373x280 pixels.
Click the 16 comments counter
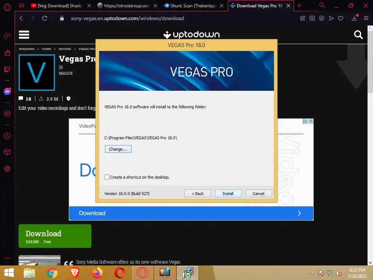pos(25,98)
